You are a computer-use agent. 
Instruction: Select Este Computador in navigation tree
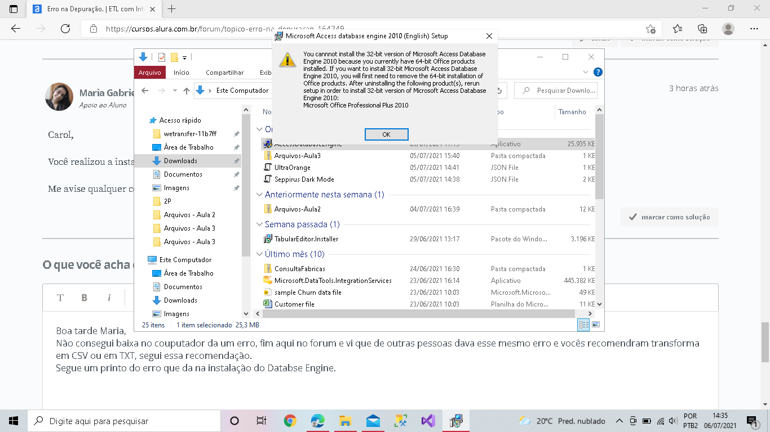click(185, 260)
